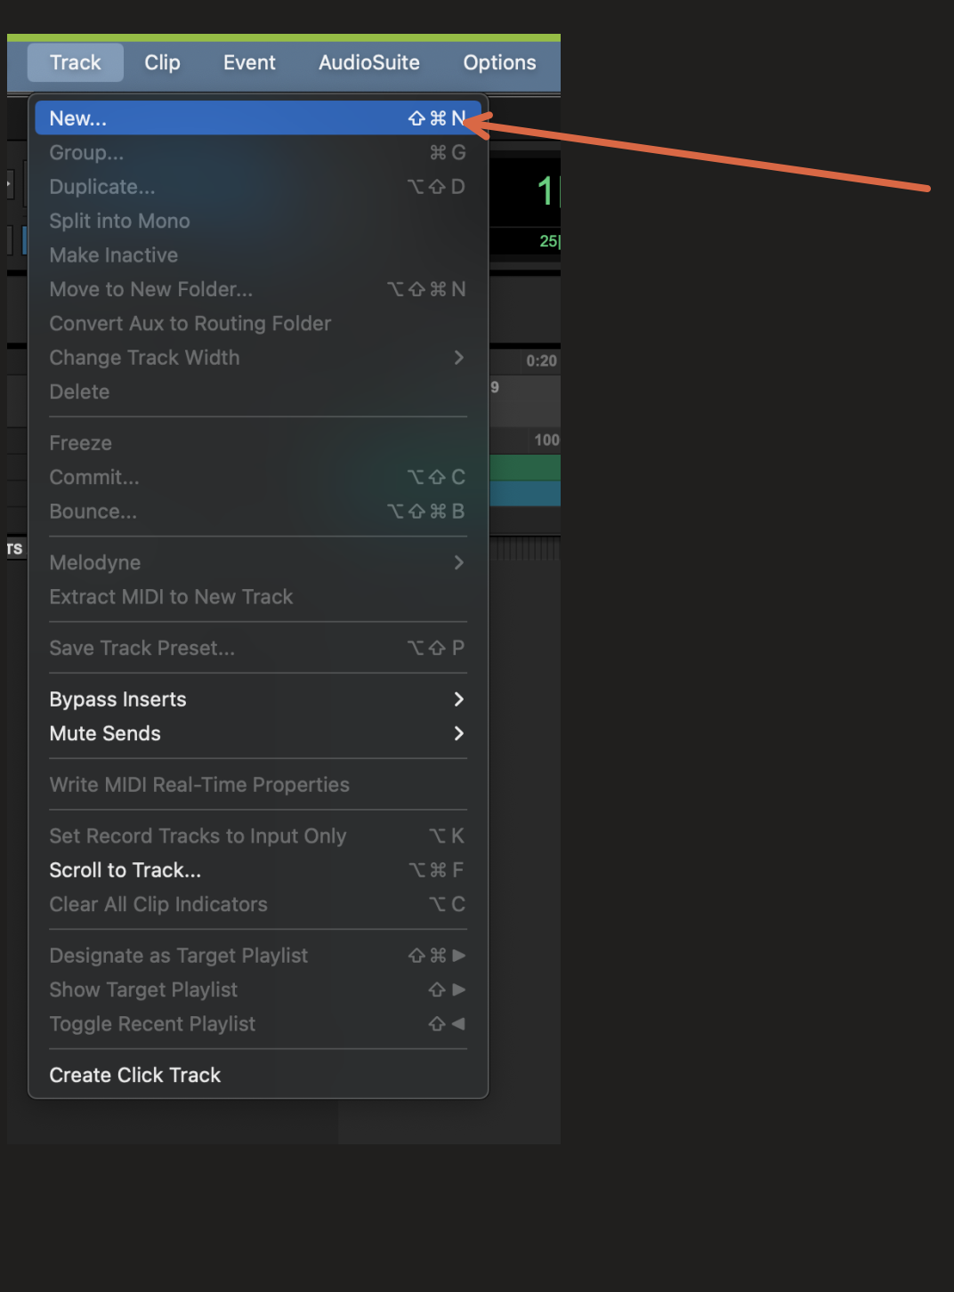The width and height of the screenshot is (954, 1292).
Task: Open the Event menu
Action: (249, 63)
